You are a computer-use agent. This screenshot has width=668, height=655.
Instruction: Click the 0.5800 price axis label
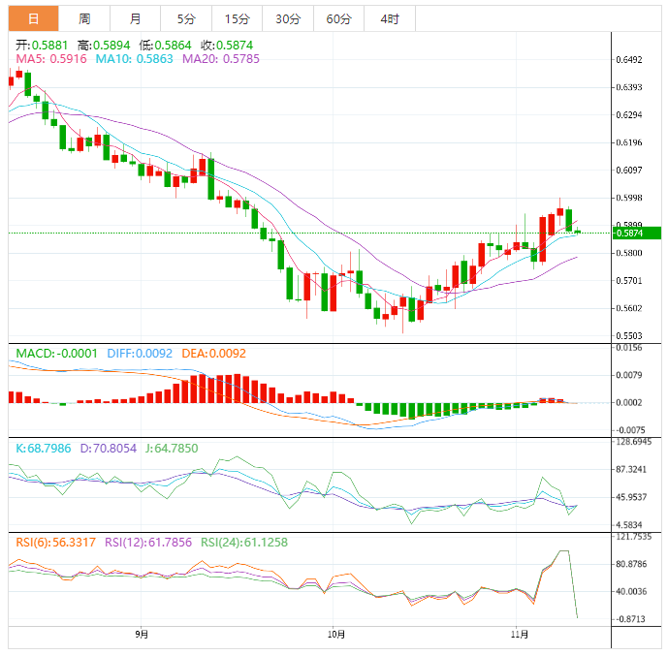(x=629, y=253)
